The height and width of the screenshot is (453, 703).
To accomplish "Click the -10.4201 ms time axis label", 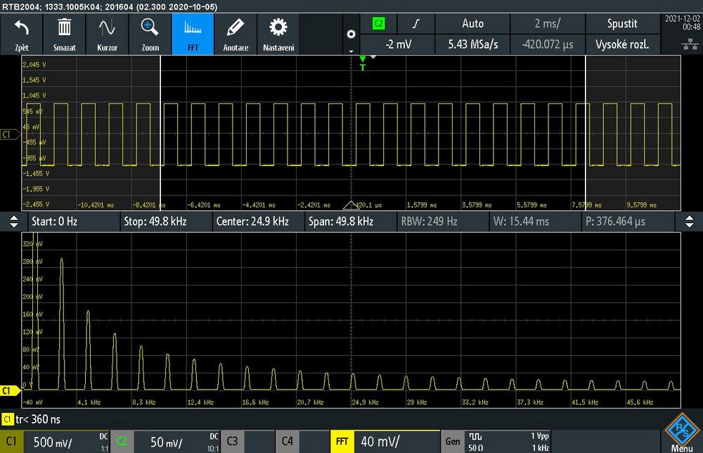I will (x=96, y=205).
